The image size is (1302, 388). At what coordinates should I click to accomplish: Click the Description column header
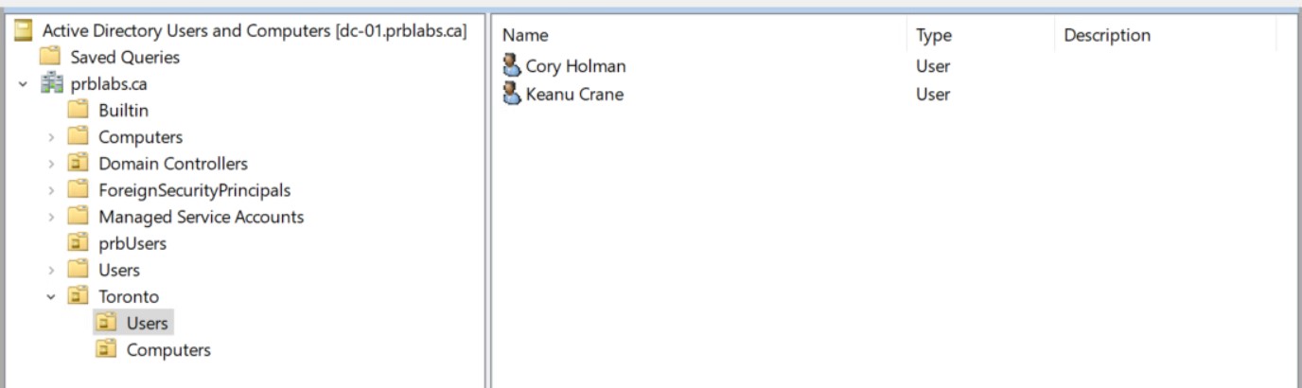[x=1107, y=35]
